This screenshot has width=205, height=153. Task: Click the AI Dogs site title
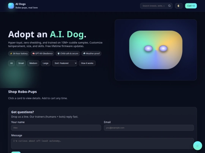[20, 4]
